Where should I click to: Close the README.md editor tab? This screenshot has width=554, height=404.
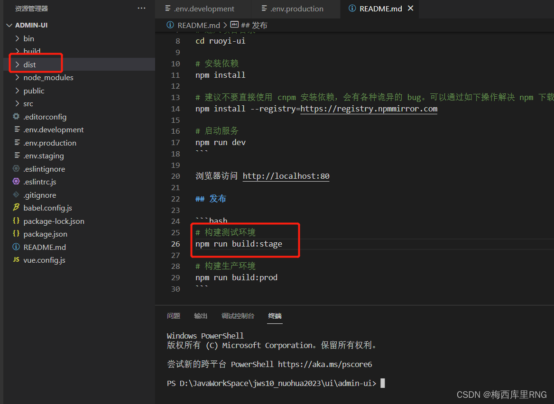pos(411,8)
